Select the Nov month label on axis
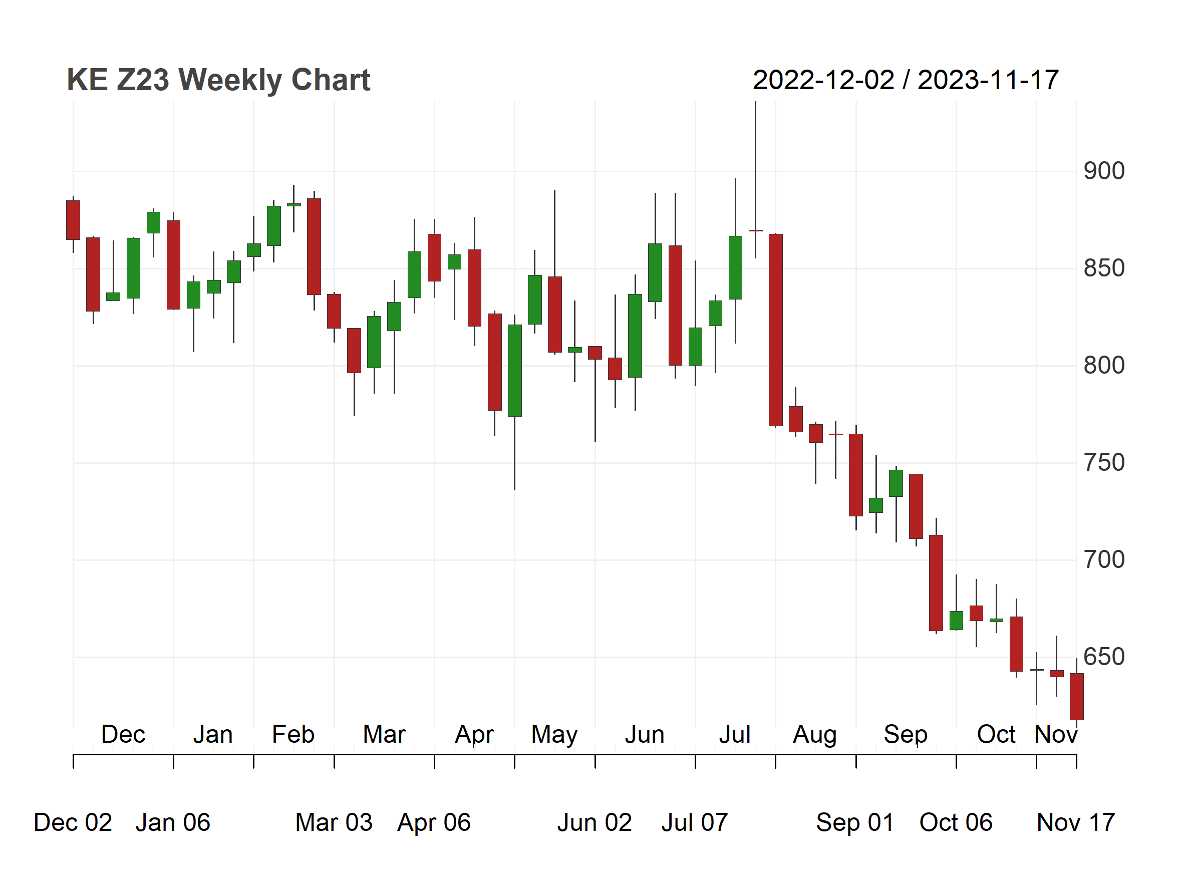Viewport: 1183px width, 887px height. click(x=1056, y=735)
